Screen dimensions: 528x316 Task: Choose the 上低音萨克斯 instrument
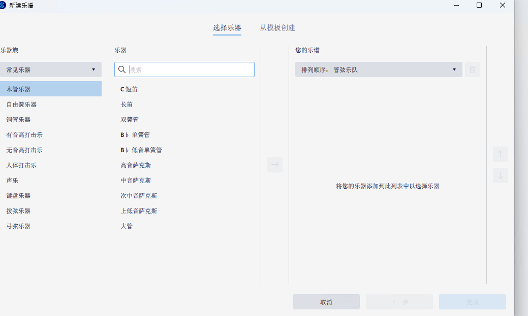pos(184,211)
